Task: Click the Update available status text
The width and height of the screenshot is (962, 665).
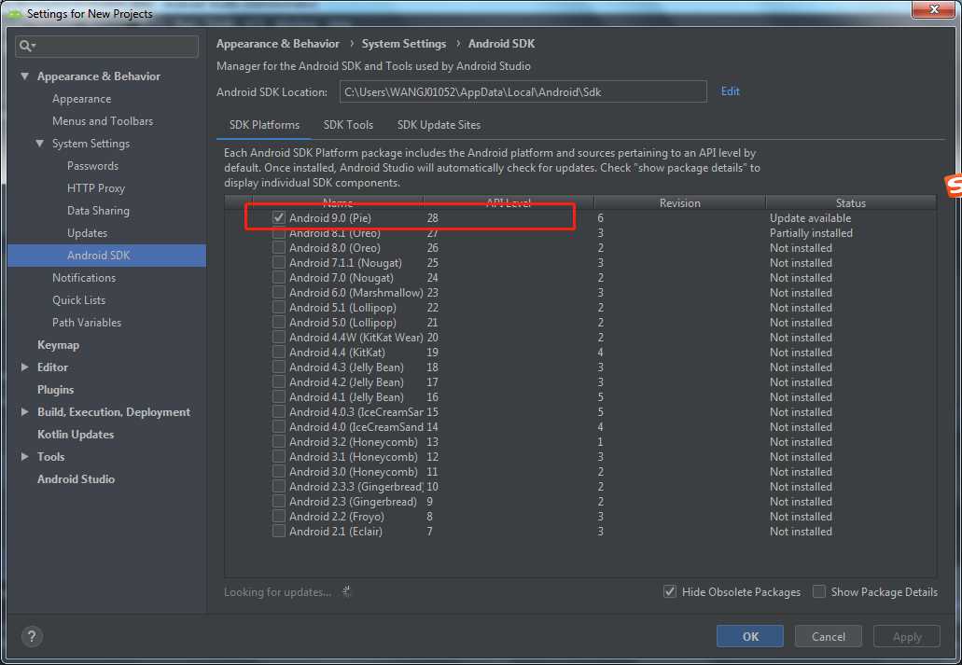Action: [x=811, y=218]
